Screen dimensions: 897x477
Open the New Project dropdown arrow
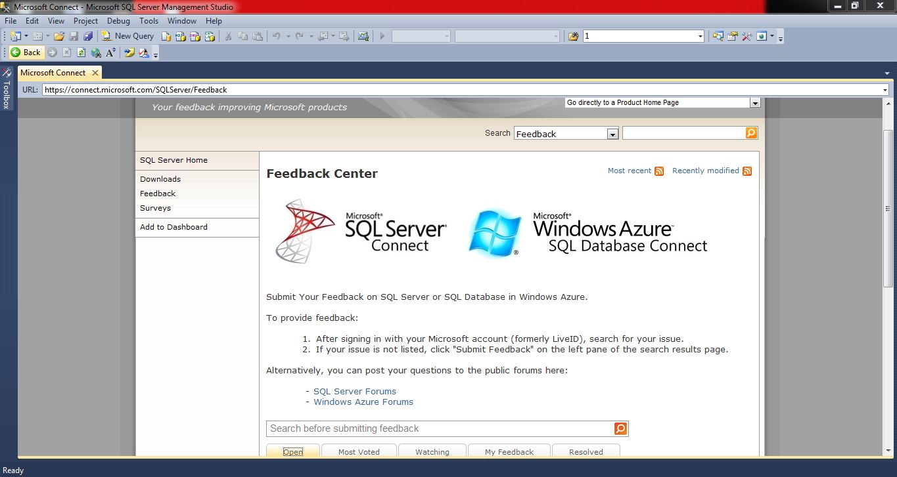pyautogui.click(x=26, y=36)
